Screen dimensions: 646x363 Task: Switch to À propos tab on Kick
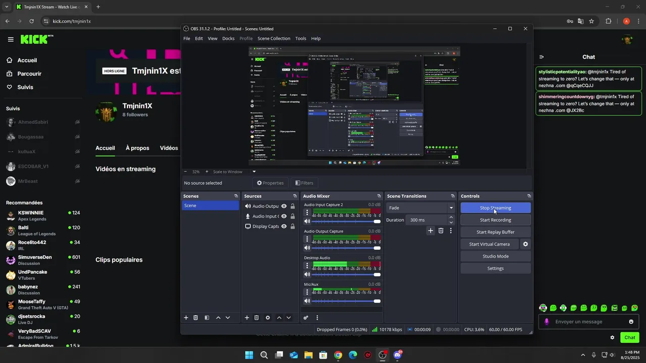click(x=137, y=148)
